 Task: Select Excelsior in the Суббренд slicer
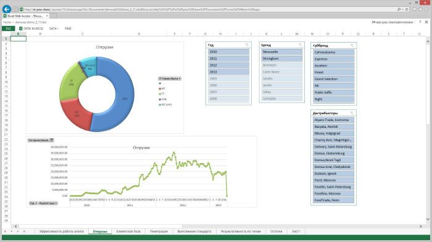[333, 65]
